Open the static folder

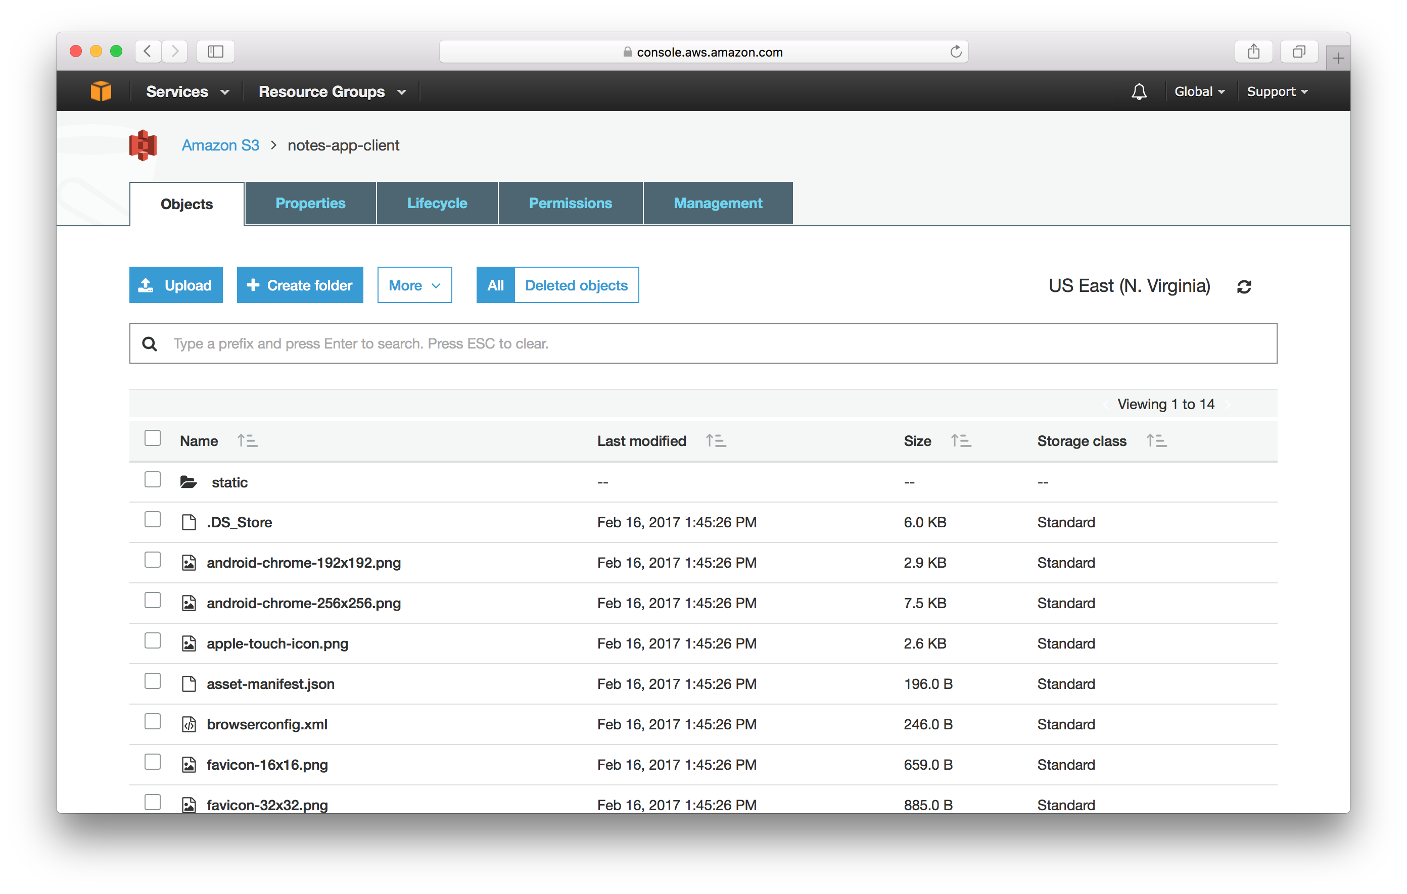[x=231, y=482]
